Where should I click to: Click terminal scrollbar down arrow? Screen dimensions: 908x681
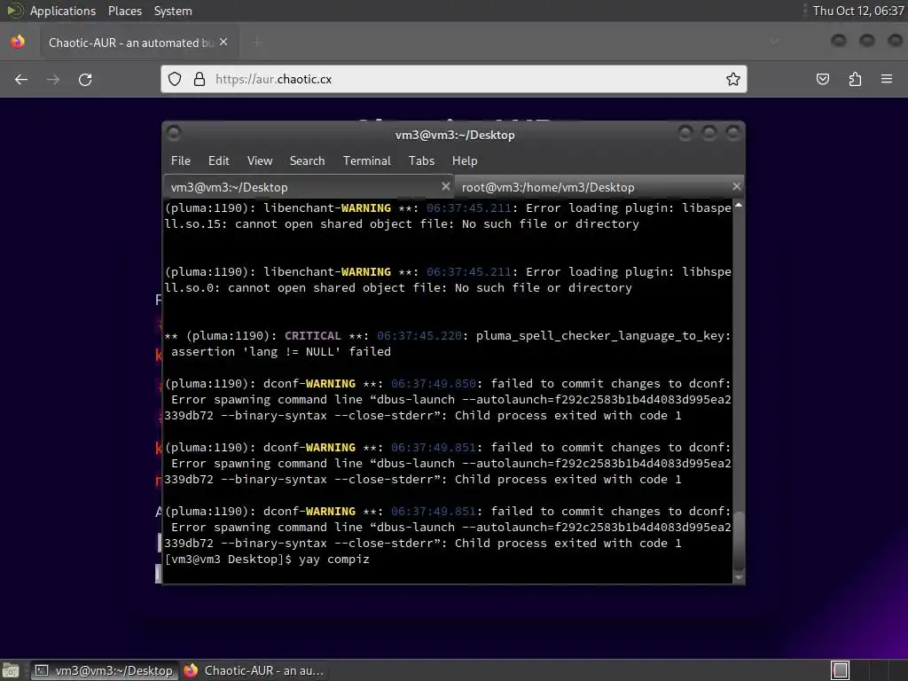coord(739,577)
